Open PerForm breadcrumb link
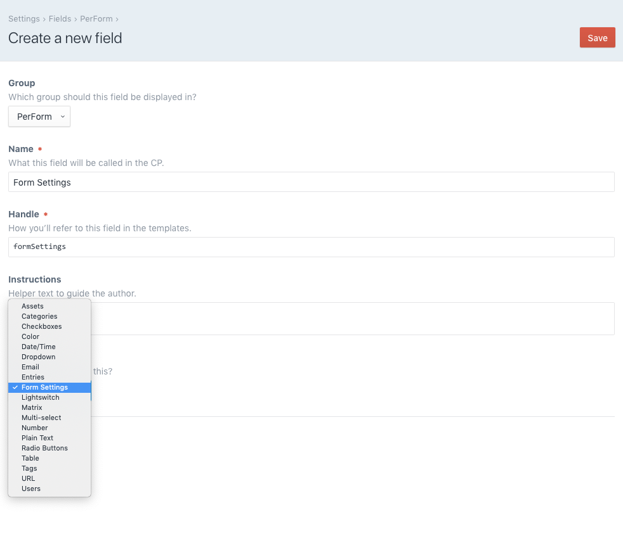Image resolution: width=623 pixels, height=536 pixels. click(96, 19)
